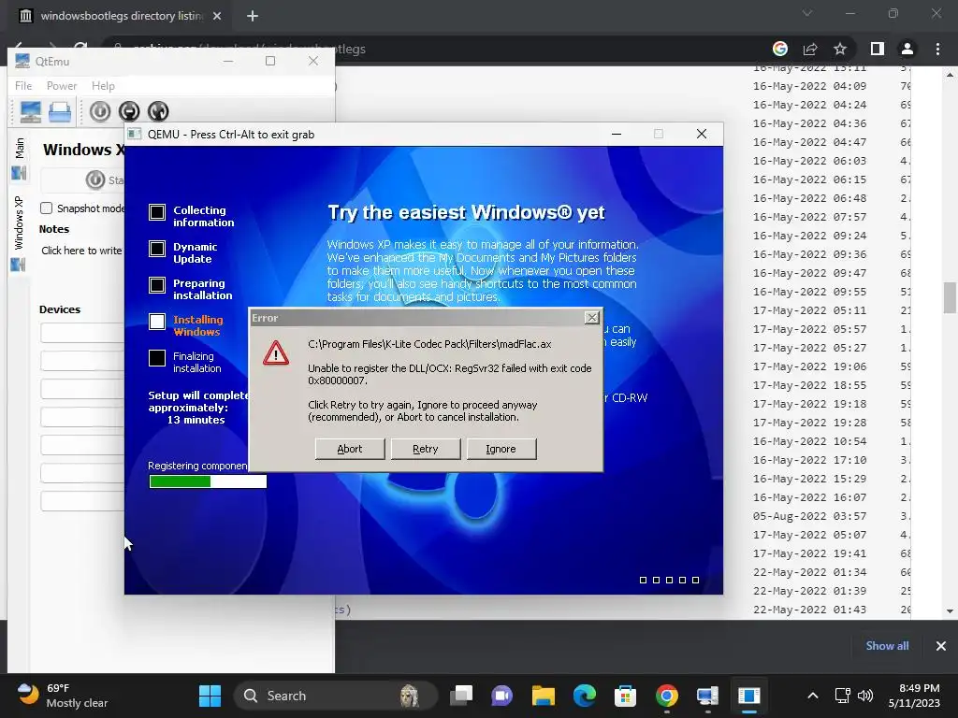This screenshot has height=718, width=958.
Task: Click the page scrollbar thumb
Action: coord(950,297)
